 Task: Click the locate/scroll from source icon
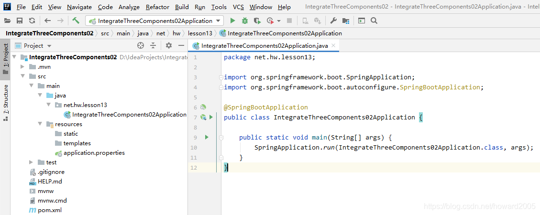pos(140,45)
